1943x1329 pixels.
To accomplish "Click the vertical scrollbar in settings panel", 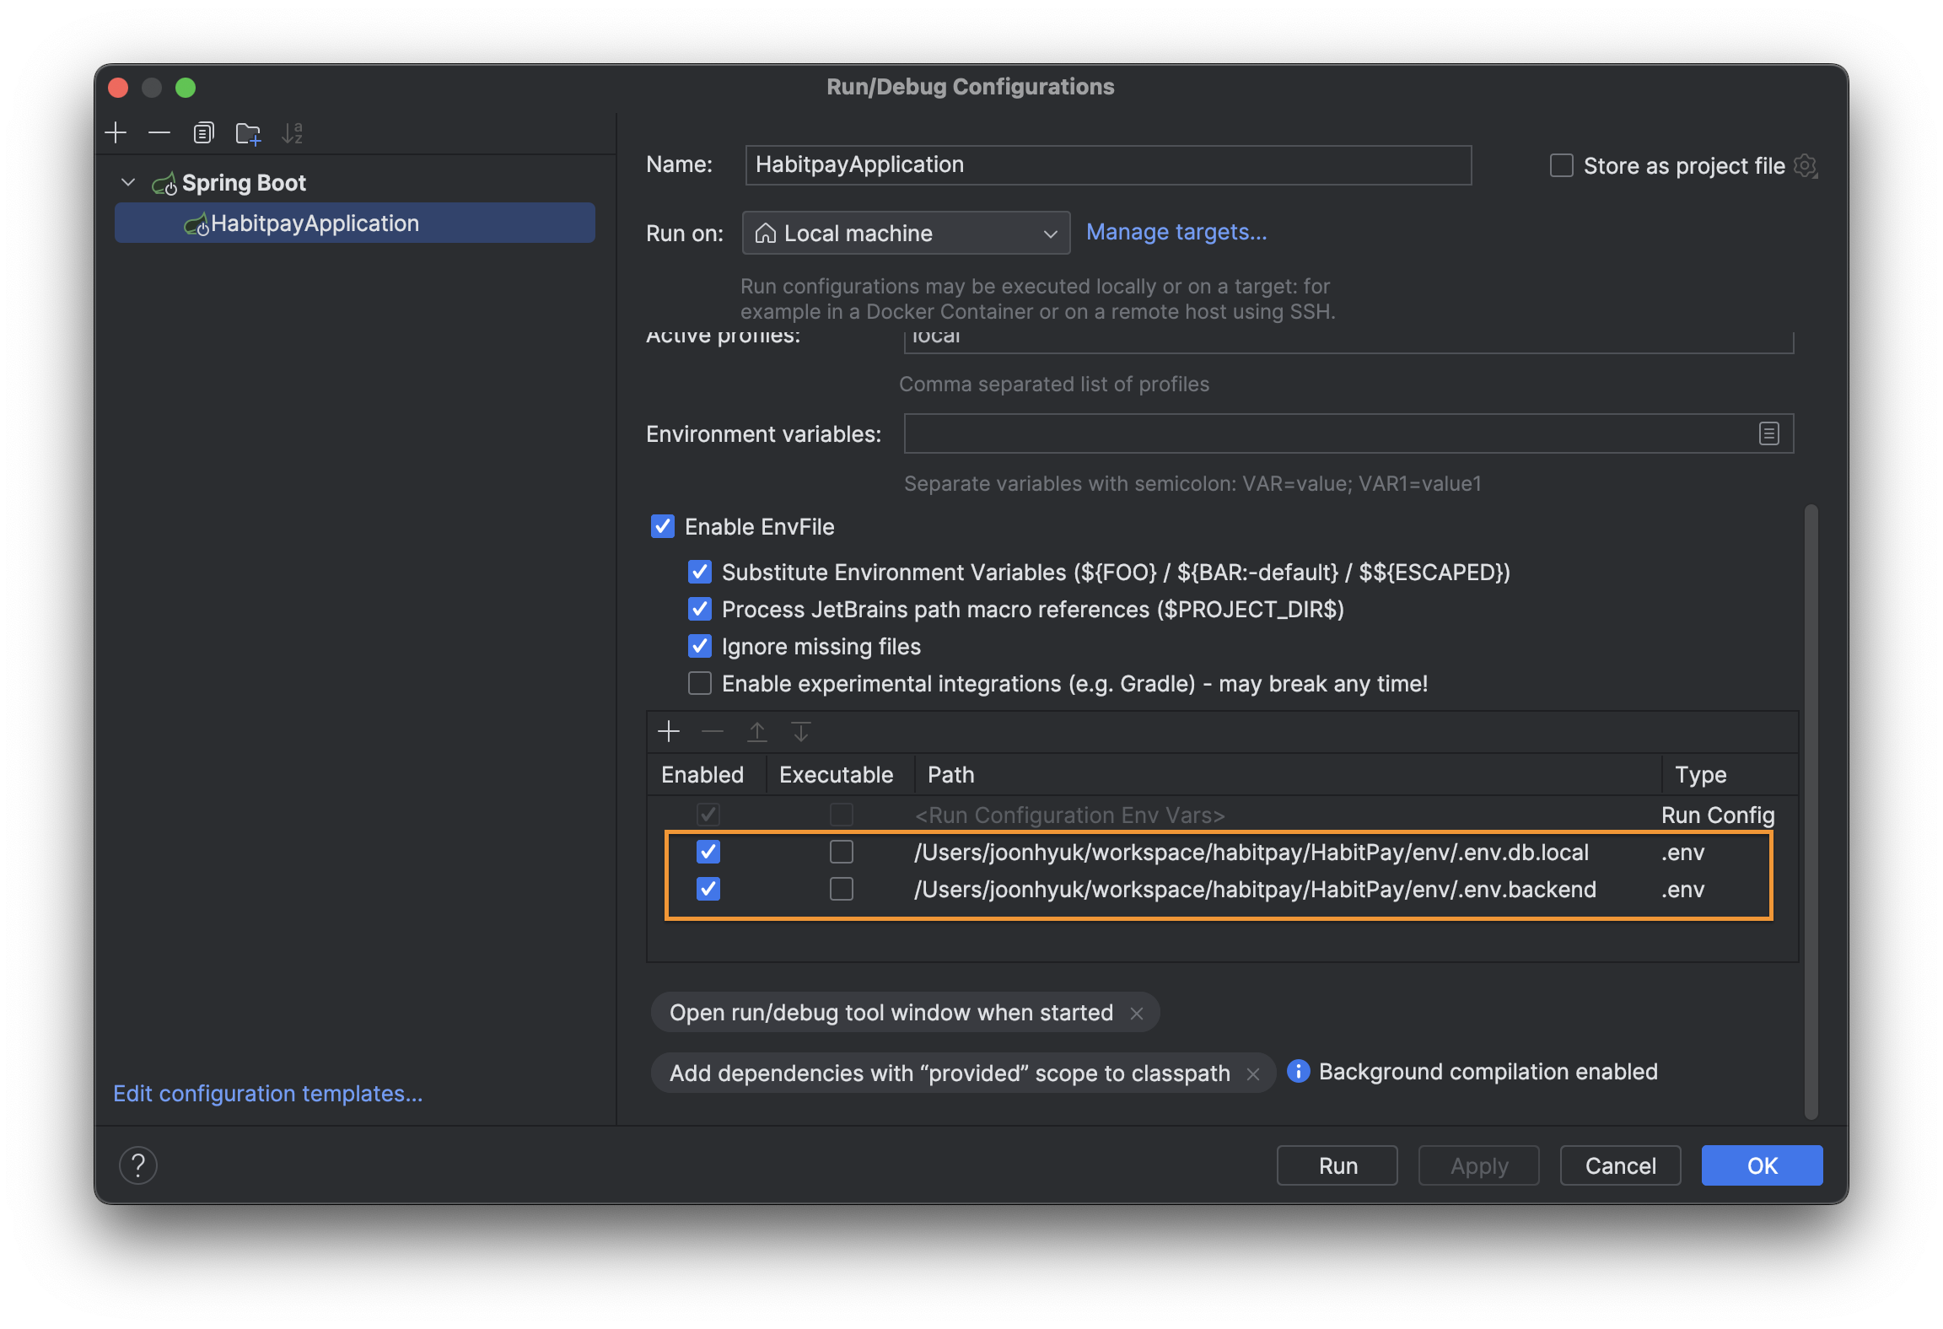I will click(1811, 810).
